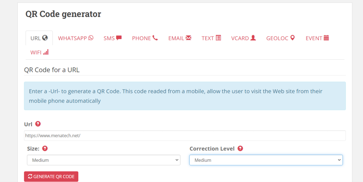This screenshot has height=182, width=363.
Task: Click the help icon next to Url
Action: pyautogui.click(x=38, y=124)
